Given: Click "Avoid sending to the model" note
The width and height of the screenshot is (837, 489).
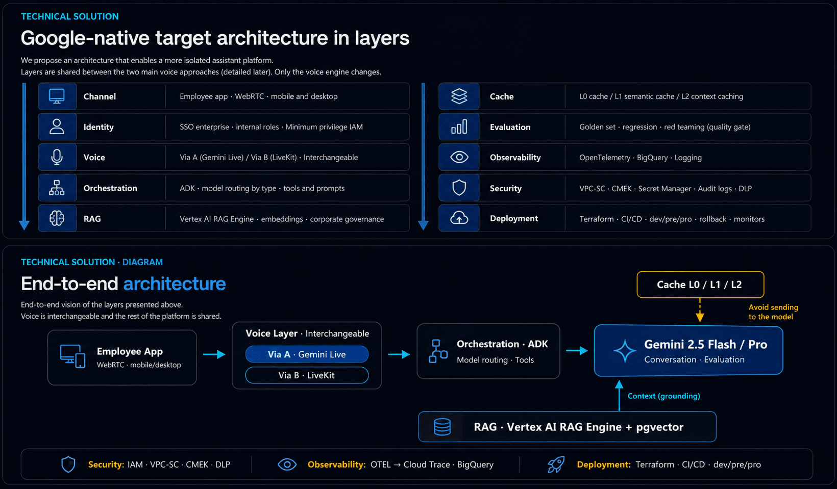Looking at the screenshot, I should [x=773, y=312].
